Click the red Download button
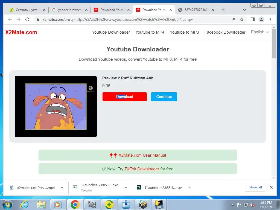This screenshot has width=280, height=210. (x=125, y=97)
